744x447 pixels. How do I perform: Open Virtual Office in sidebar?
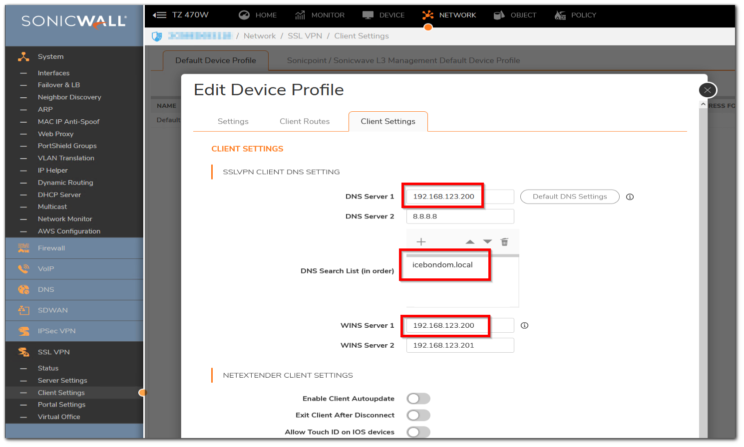click(59, 417)
